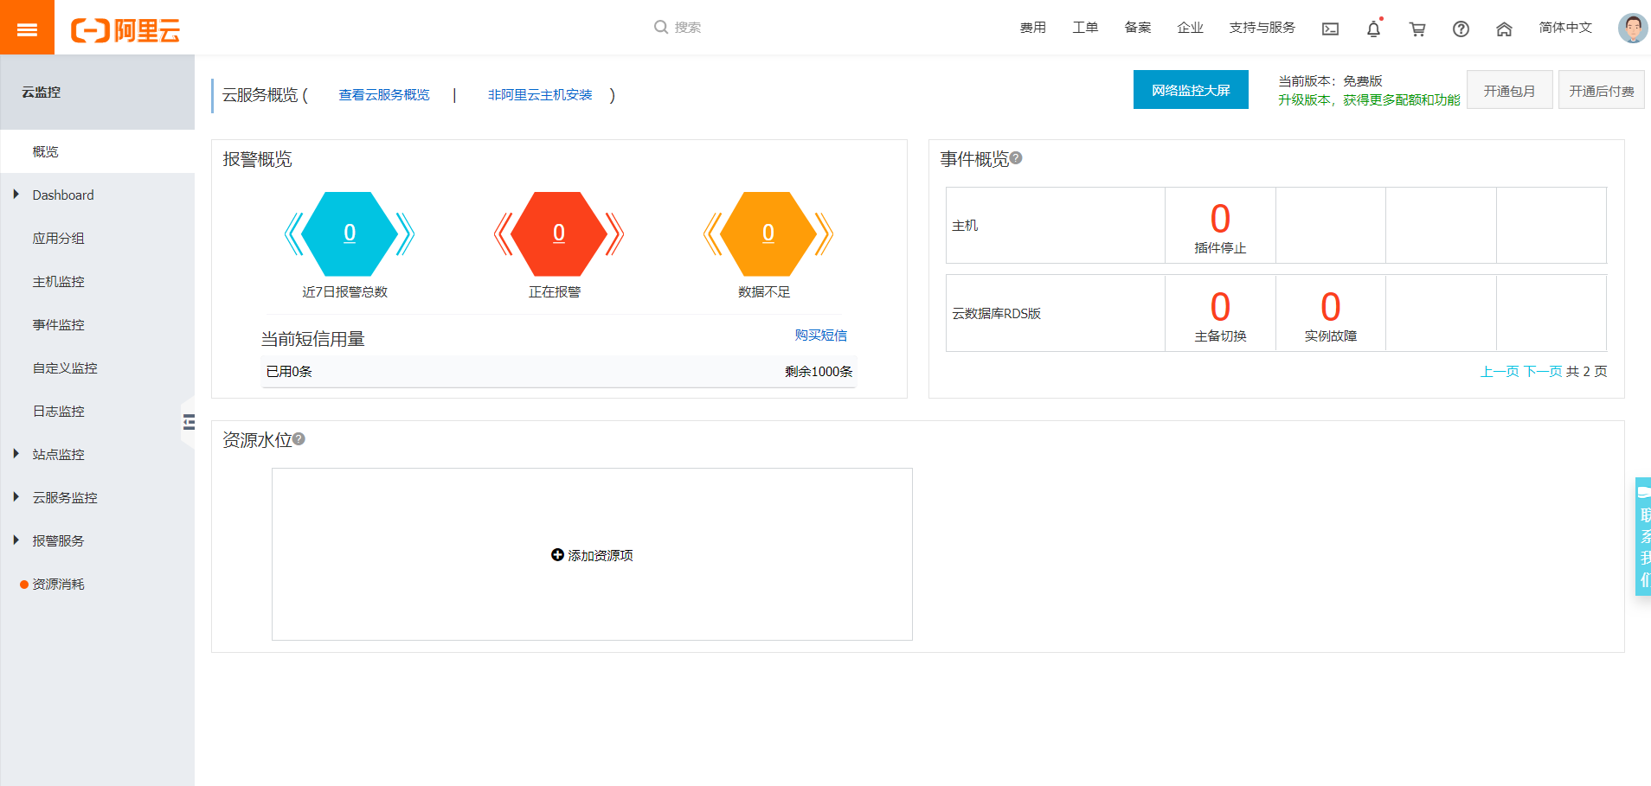Click the red 正在报警 hexagon
The image size is (1651, 786).
[559, 233]
